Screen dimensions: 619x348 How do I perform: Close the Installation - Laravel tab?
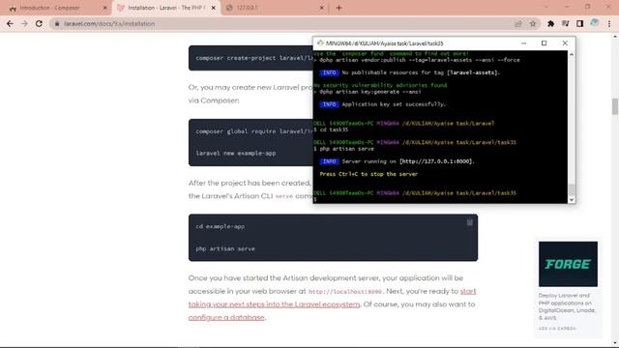(x=213, y=8)
